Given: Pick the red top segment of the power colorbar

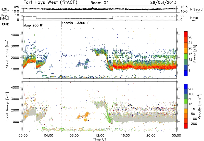Looking at the screenshot, I should click(x=186, y=34).
